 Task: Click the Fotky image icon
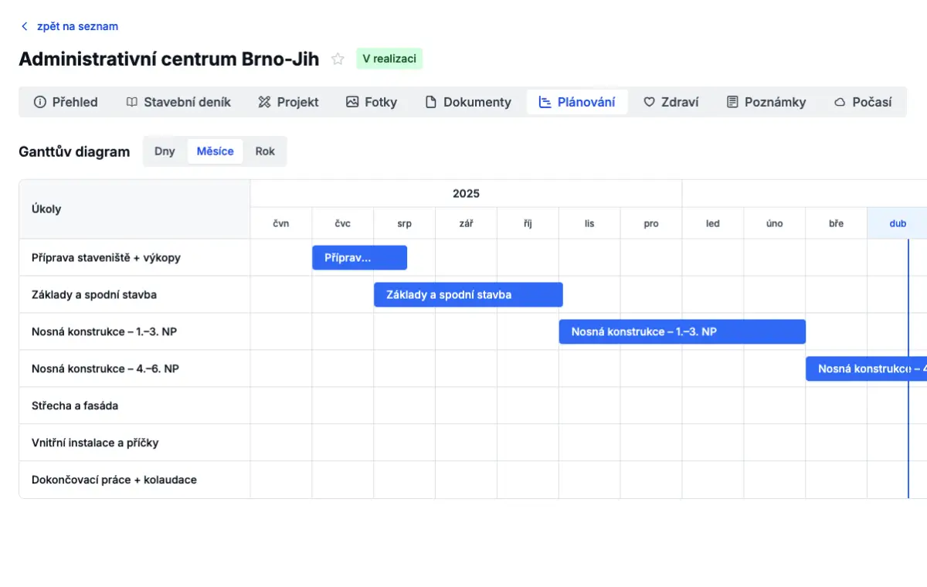pos(352,102)
